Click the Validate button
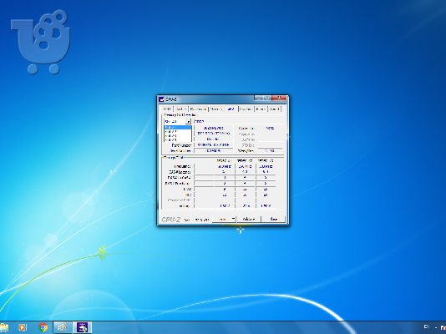 [249, 219]
